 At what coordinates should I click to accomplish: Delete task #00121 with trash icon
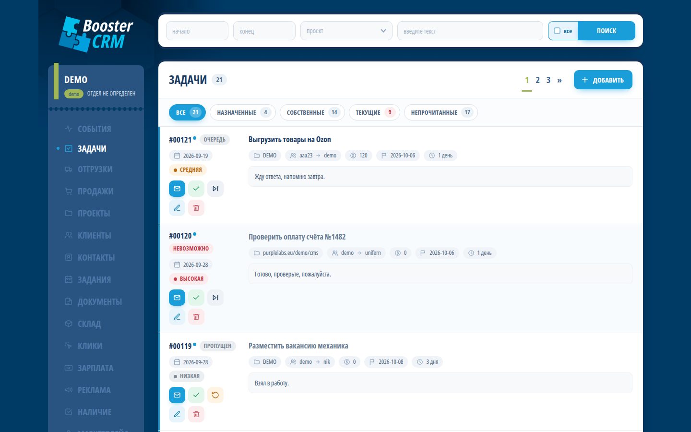click(196, 208)
